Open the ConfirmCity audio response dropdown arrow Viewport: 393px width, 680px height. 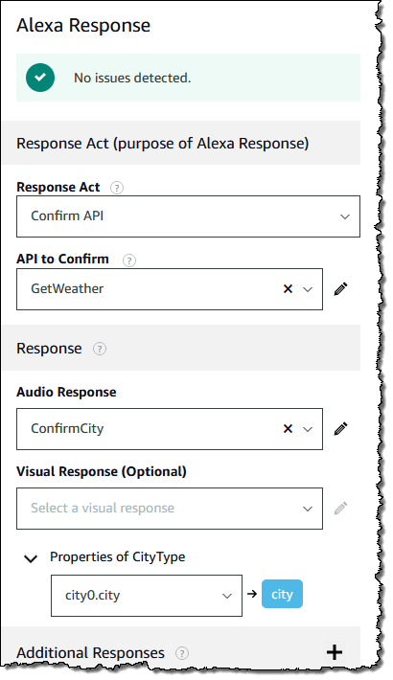pyautogui.click(x=308, y=429)
